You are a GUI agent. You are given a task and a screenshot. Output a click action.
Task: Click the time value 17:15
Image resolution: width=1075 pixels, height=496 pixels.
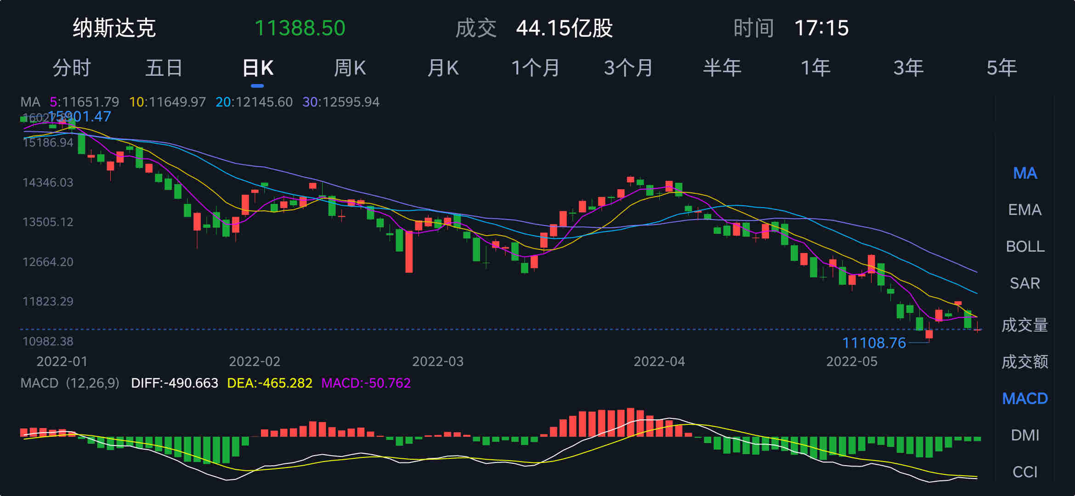click(821, 28)
